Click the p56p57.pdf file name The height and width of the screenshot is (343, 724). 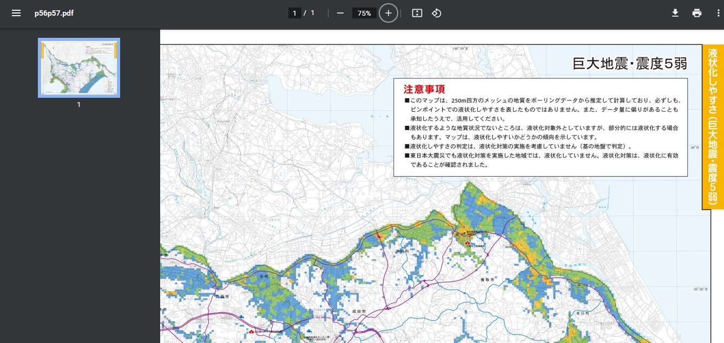coord(53,13)
